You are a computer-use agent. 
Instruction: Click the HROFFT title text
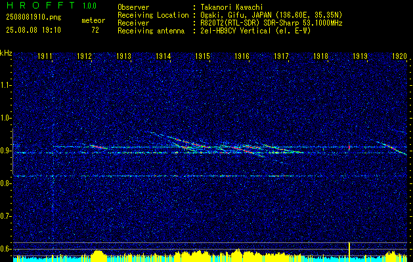point(41,5)
